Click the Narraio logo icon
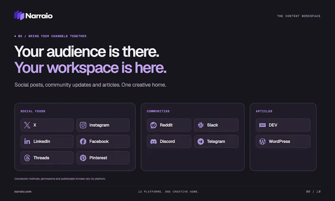This screenshot has width=335, height=201. 19,16
